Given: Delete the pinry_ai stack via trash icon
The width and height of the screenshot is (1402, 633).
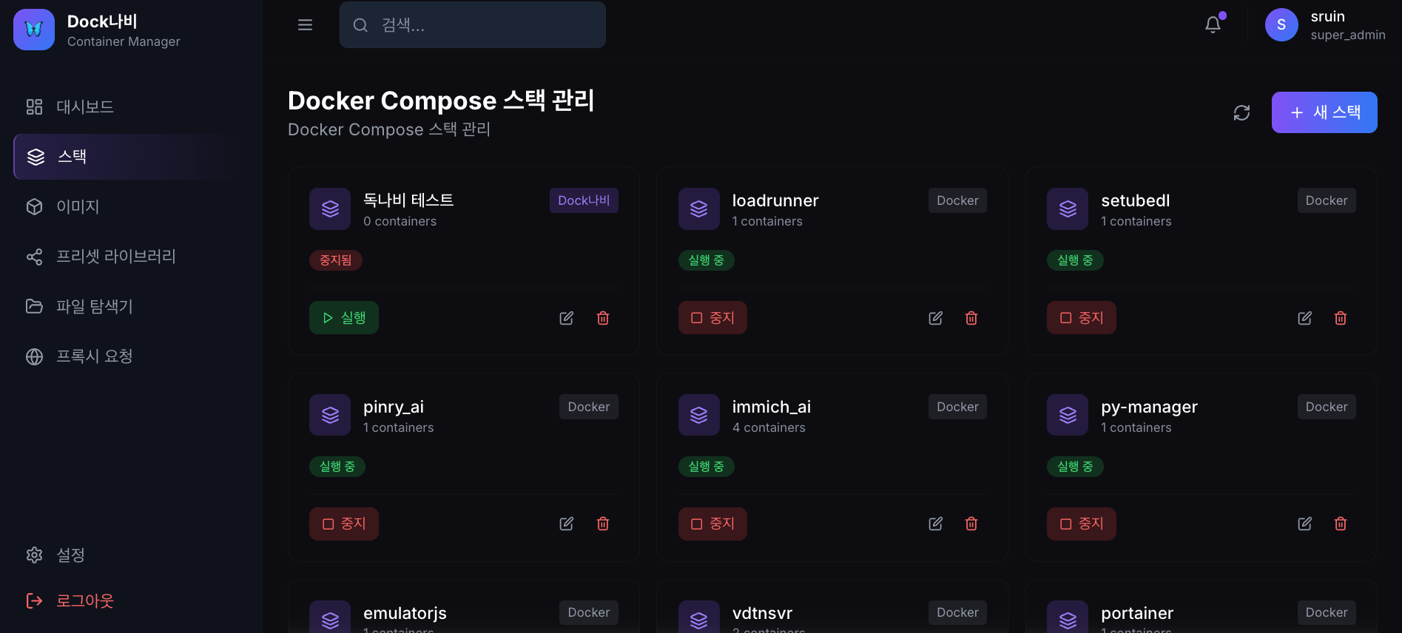Looking at the screenshot, I should [602, 523].
